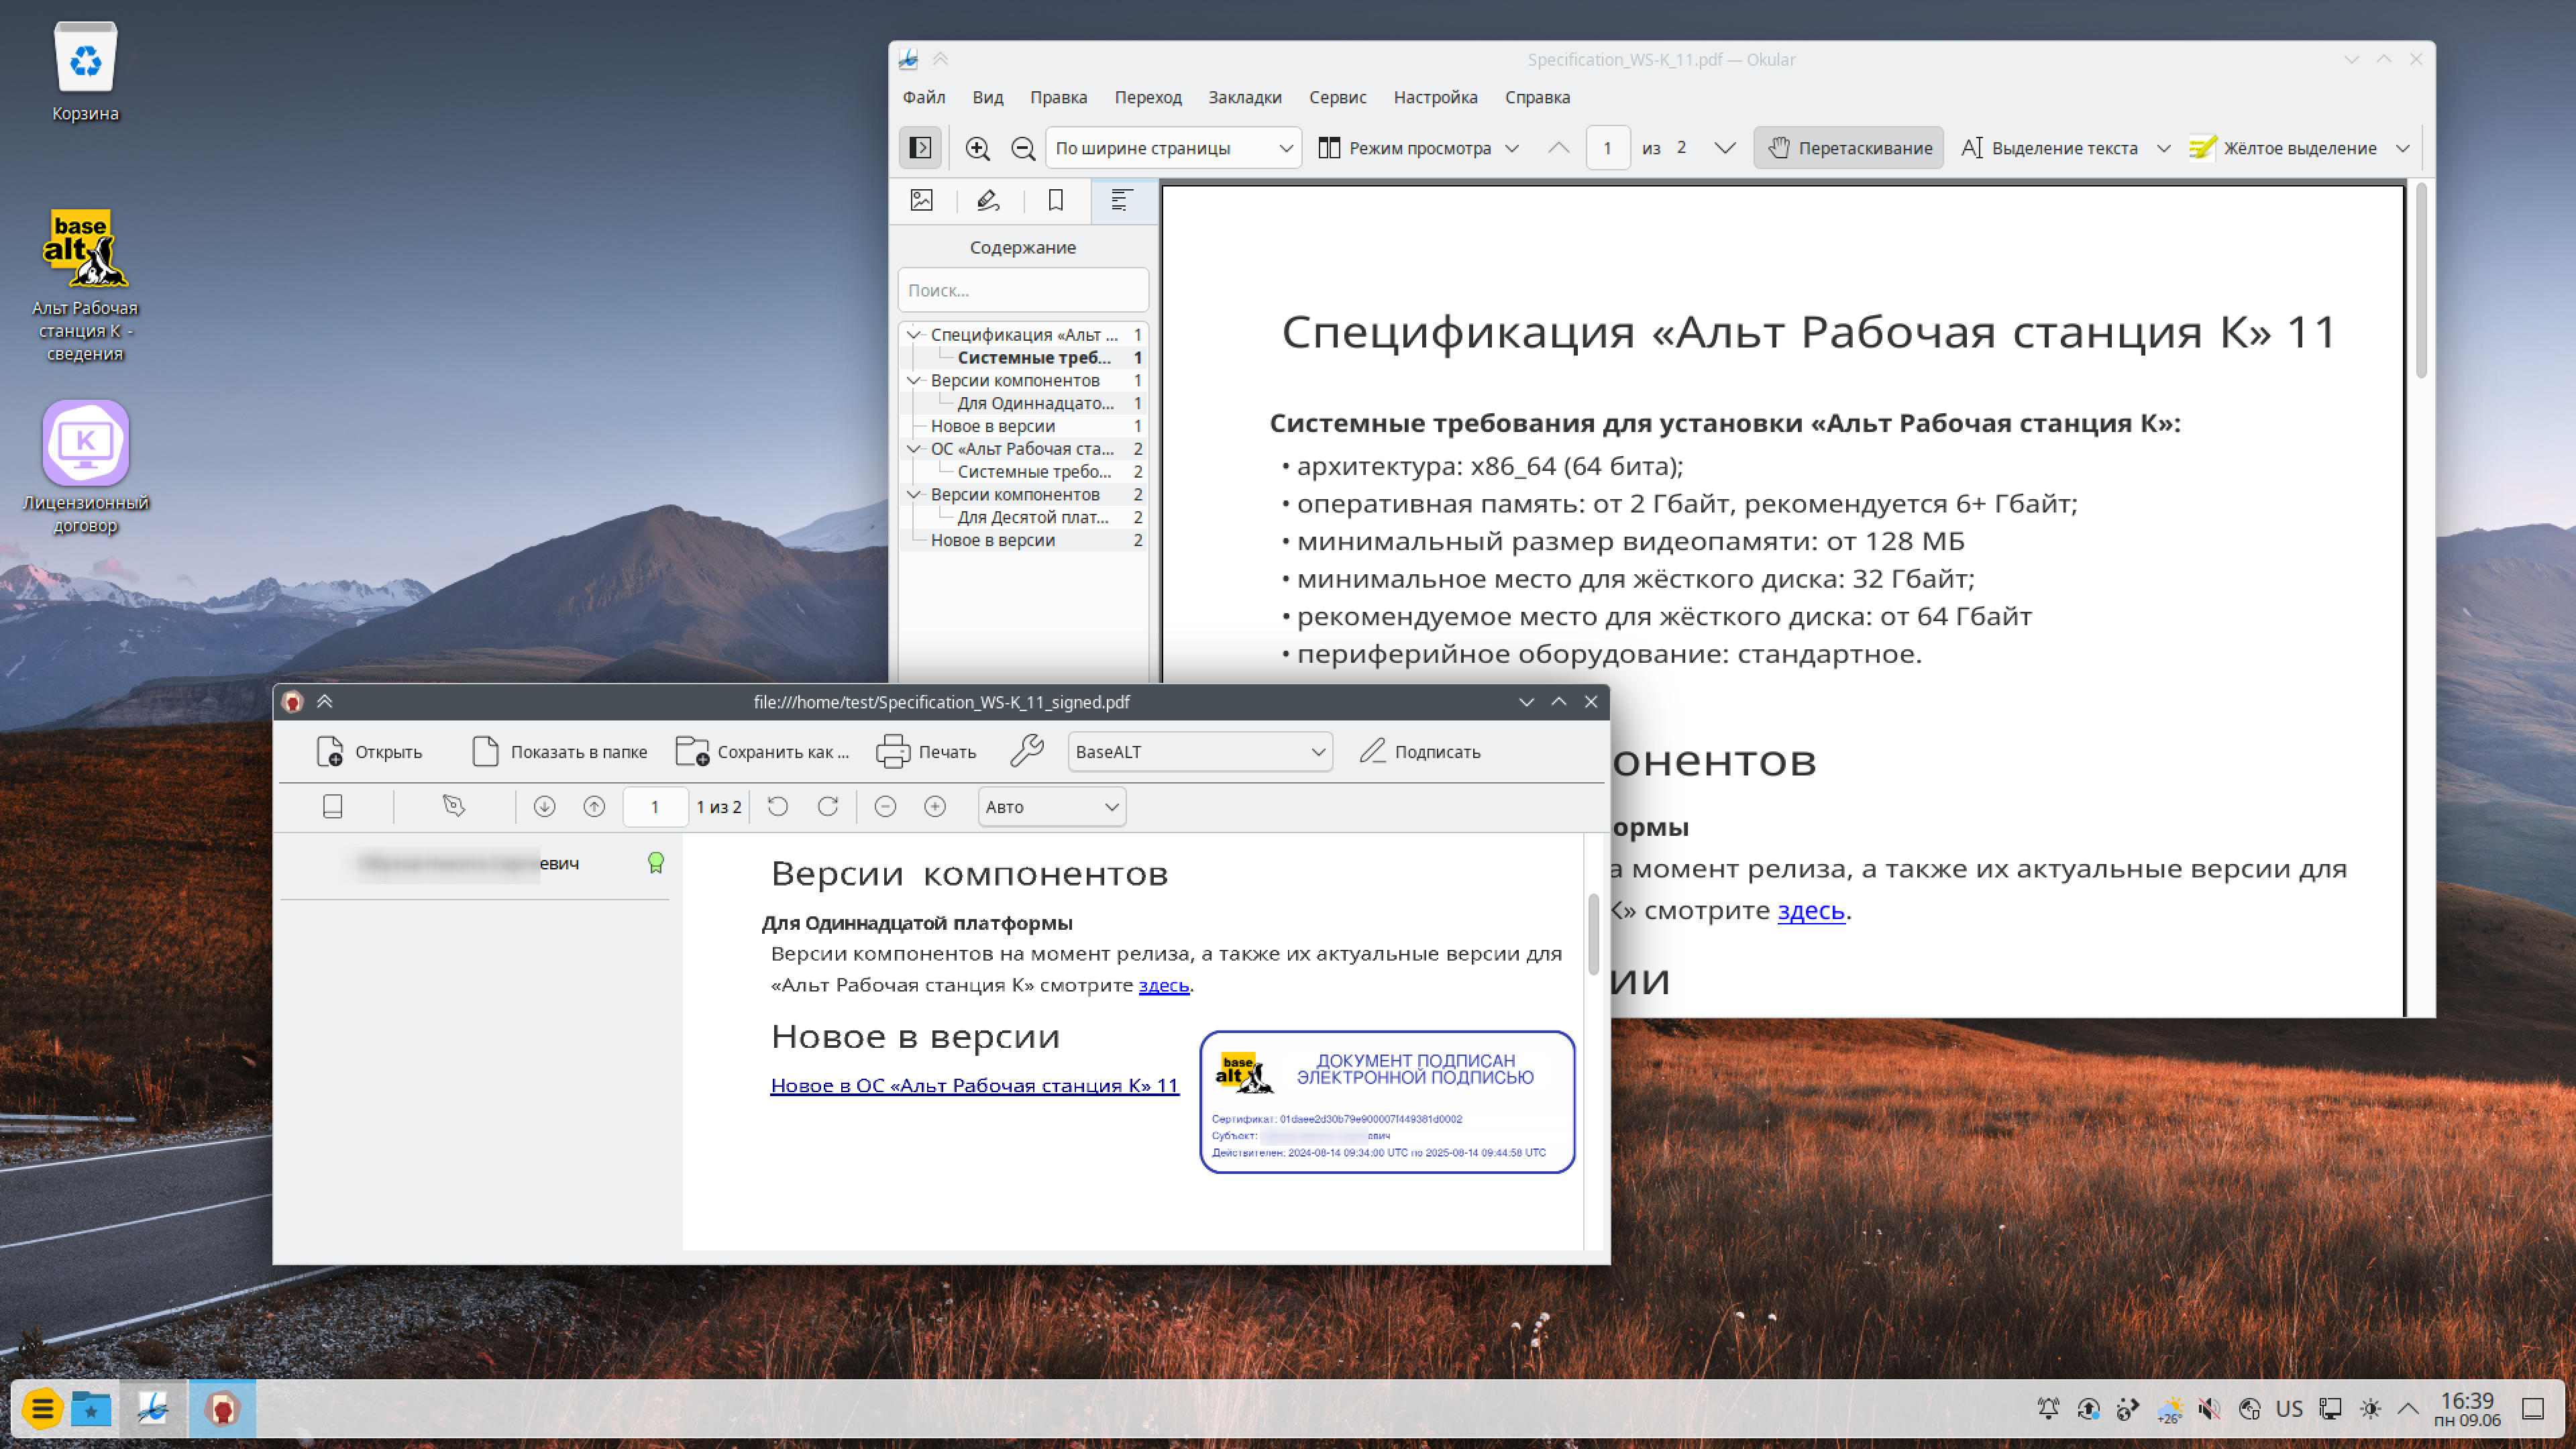2576x1449 pixels.
Task: Click 'Сохранить как ...' button
Action: click(x=762, y=752)
